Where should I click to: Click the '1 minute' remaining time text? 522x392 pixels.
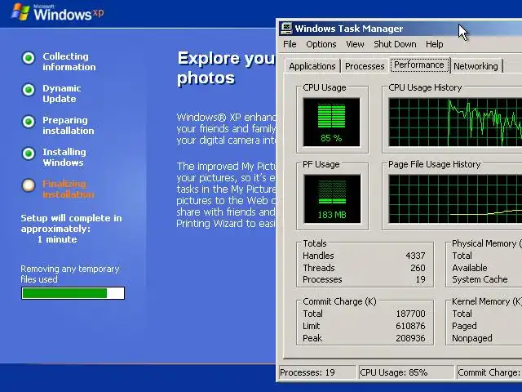point(57,239)
